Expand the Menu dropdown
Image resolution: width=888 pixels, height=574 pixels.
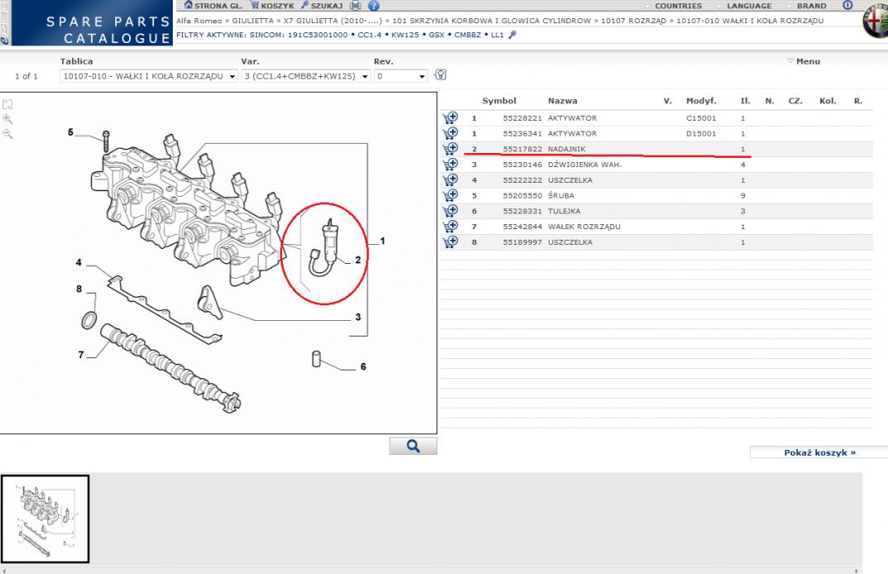(804, 61)
